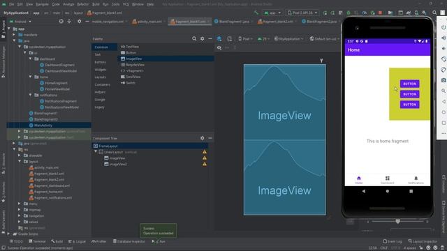Toggle orientation icon in design toolbar
The height and width of the screenshot is (251, 447).
(230, 39)
